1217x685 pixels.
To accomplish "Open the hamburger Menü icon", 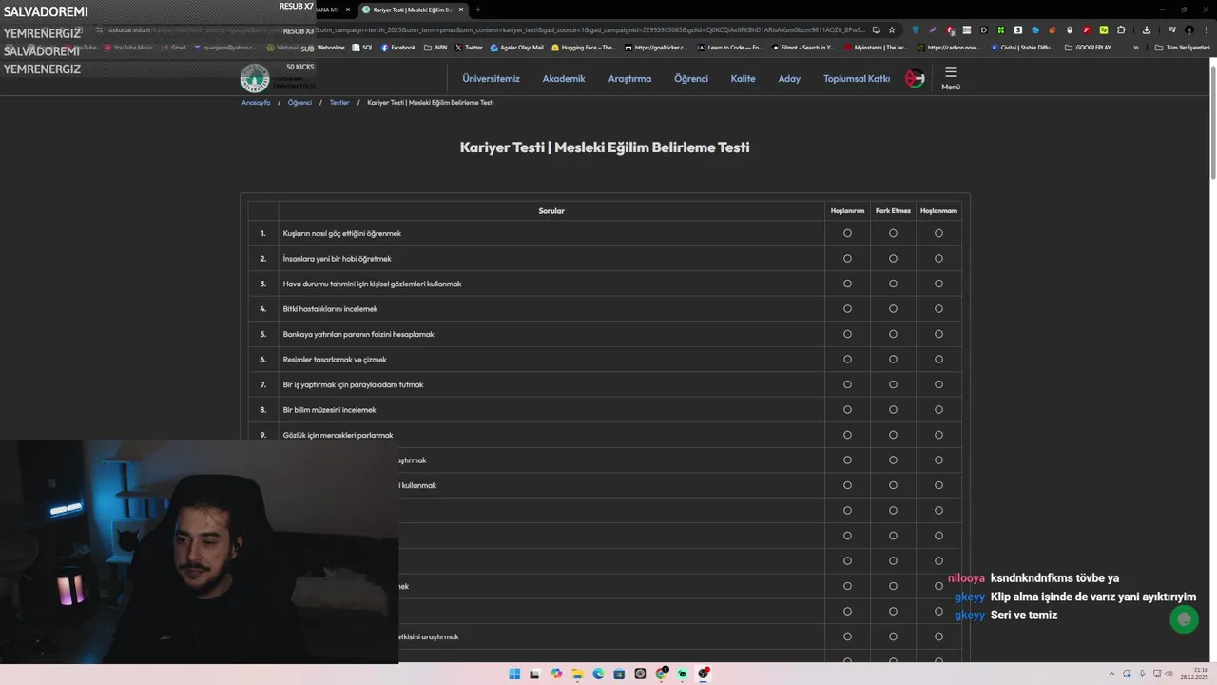I will tap(951, 77).
